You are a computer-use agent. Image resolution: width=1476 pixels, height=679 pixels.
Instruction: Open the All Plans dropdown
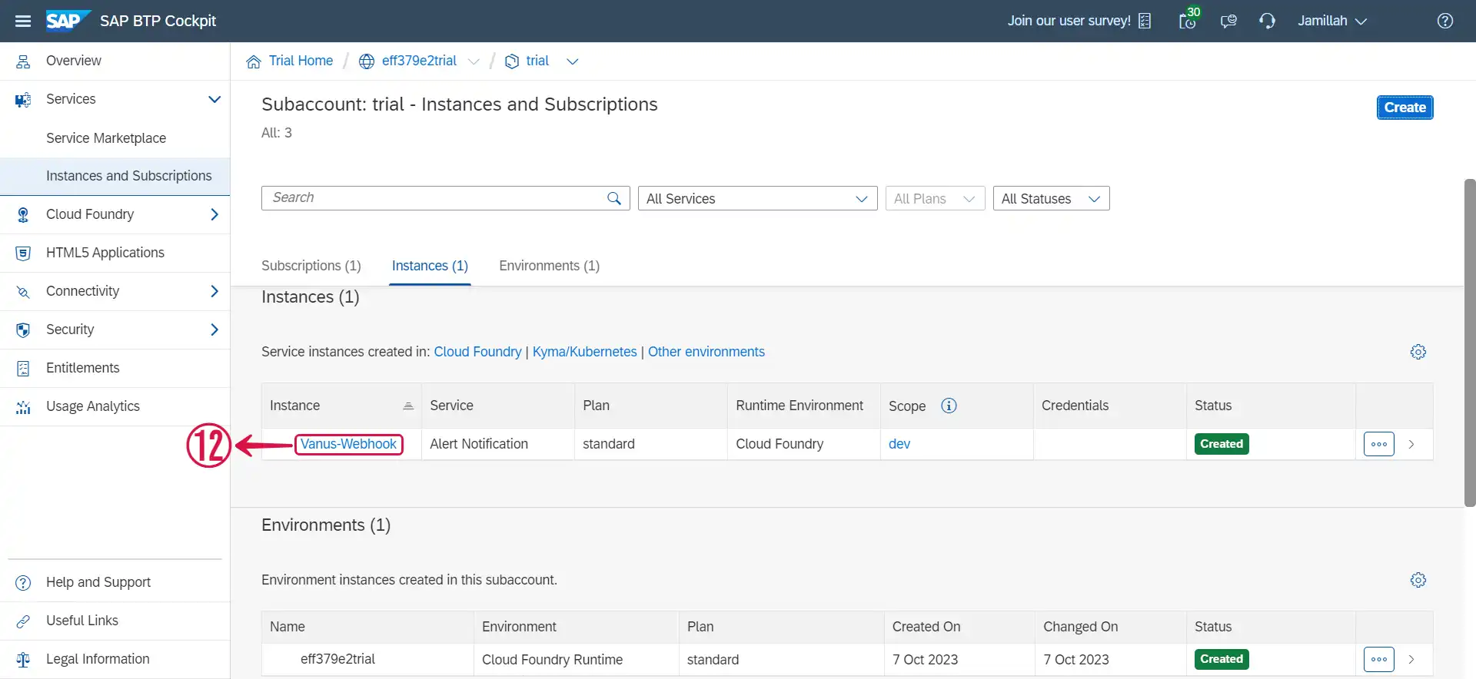935,198
